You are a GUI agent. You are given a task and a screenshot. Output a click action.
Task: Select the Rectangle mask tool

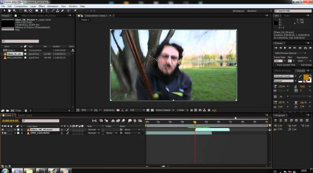pos(37,11)
